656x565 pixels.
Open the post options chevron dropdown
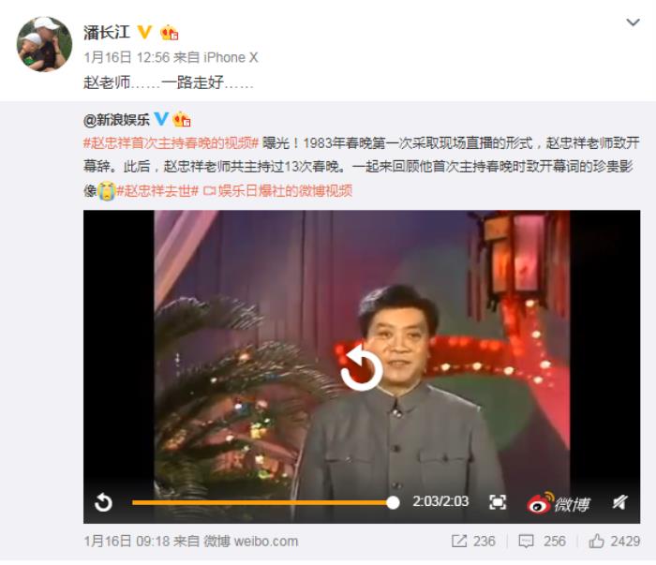click(x=633, y=22)
